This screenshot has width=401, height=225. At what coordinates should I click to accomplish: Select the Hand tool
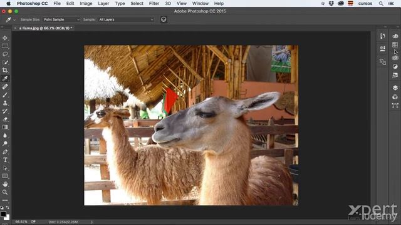click(x=5, y=184)
